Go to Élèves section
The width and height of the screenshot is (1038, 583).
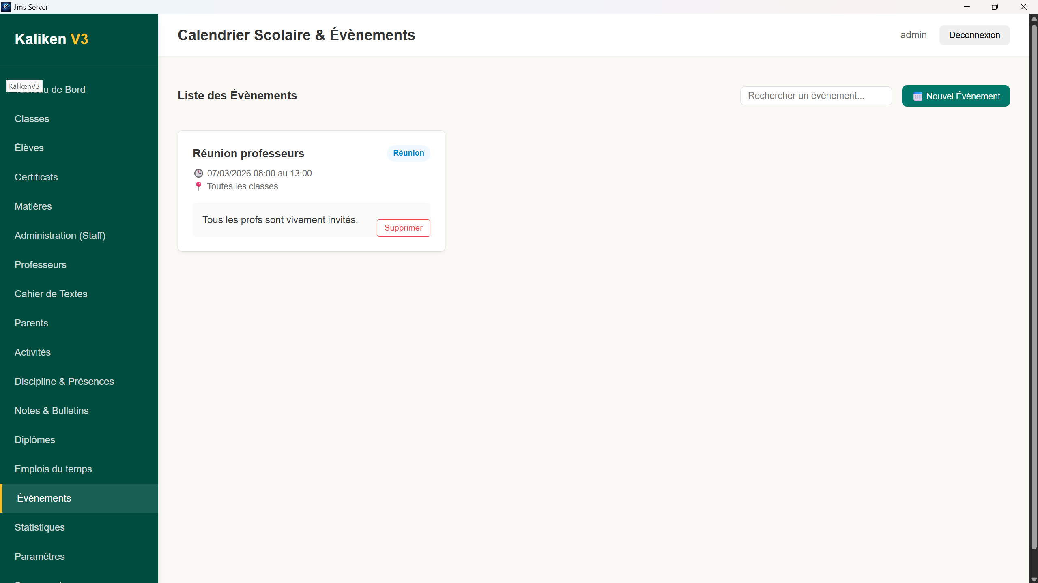(x=29, y=148)
